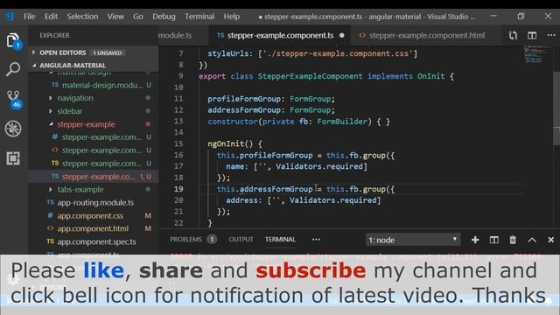Kill the terminal with trash icon

coord(513,240)
